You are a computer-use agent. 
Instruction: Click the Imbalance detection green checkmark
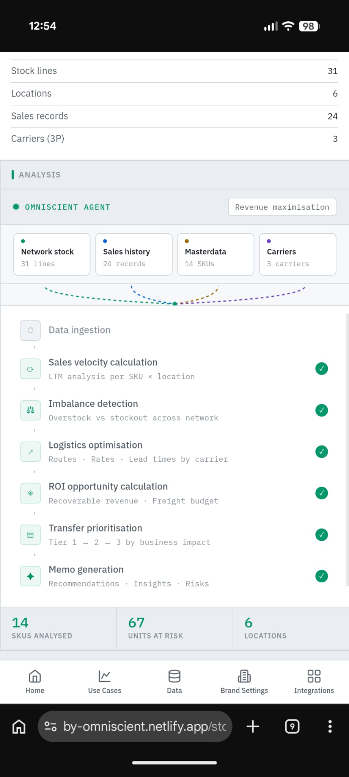(x=321, y=410)
